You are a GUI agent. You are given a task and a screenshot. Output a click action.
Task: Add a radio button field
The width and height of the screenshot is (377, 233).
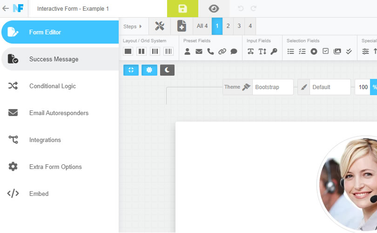[314, 52]
